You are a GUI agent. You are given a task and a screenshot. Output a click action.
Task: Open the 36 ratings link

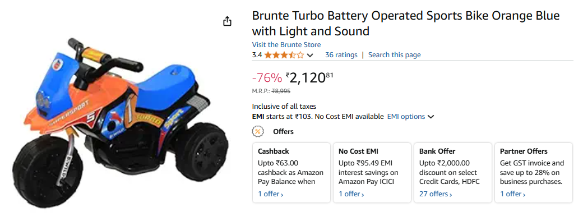point(341,55)
